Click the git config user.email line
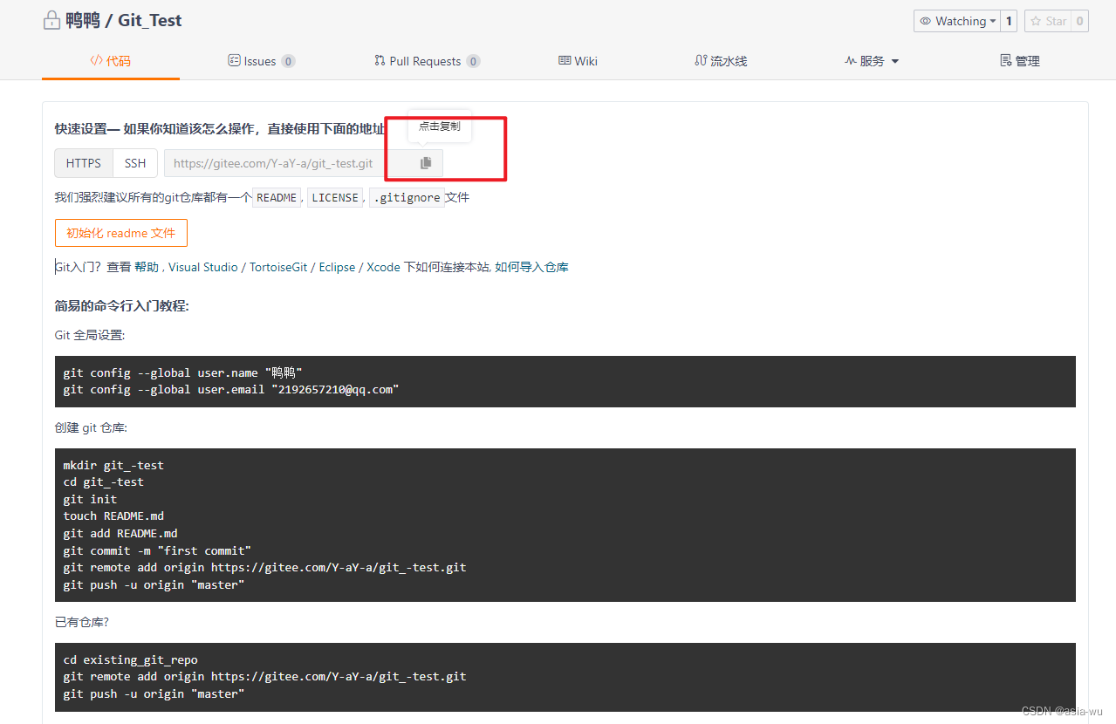 (231, 390)
